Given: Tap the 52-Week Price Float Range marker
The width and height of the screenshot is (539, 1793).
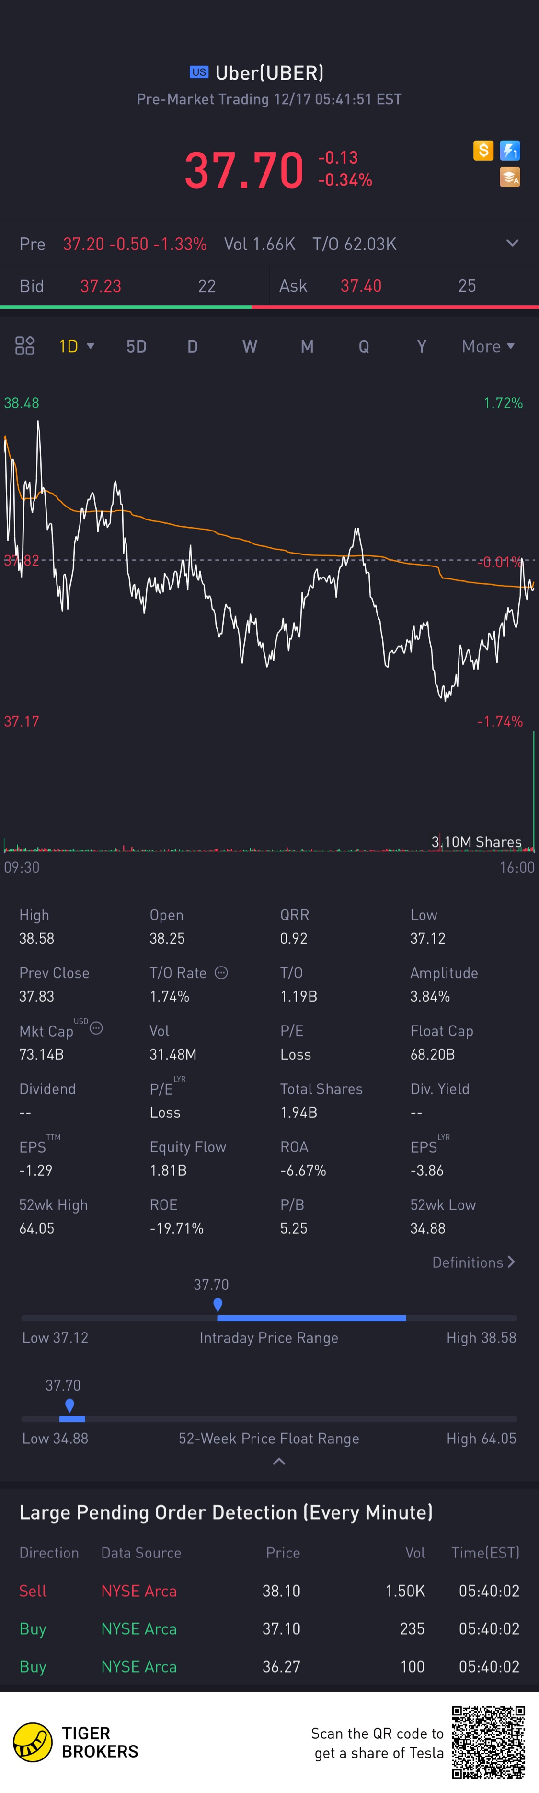Looking at the screenshot, I should [69, 1405].
